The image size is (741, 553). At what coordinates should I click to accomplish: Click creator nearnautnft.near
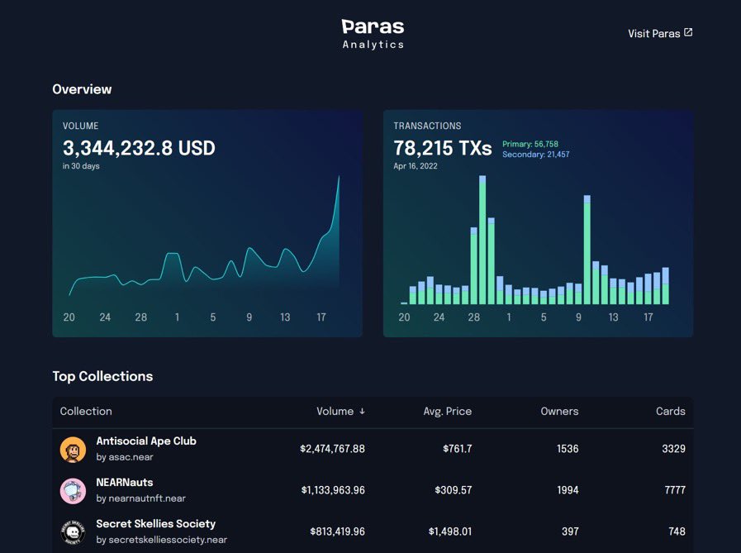(147, 498)
